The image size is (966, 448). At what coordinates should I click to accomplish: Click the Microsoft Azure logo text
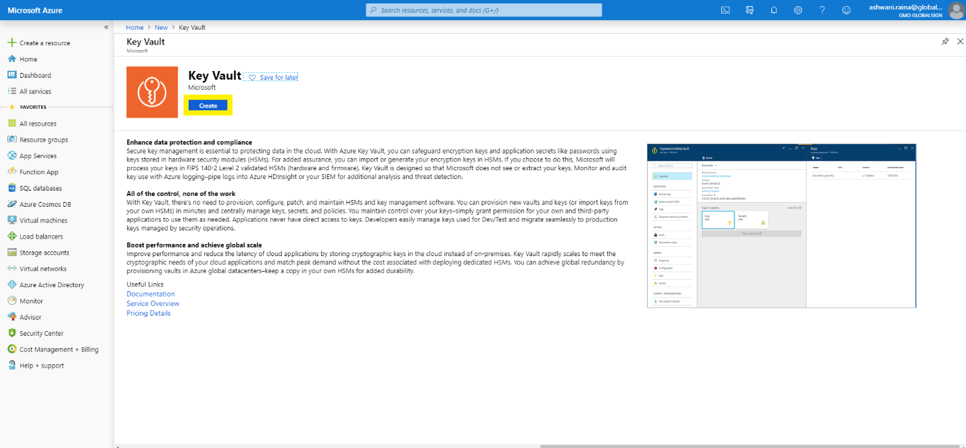click(x=34, y=10)
